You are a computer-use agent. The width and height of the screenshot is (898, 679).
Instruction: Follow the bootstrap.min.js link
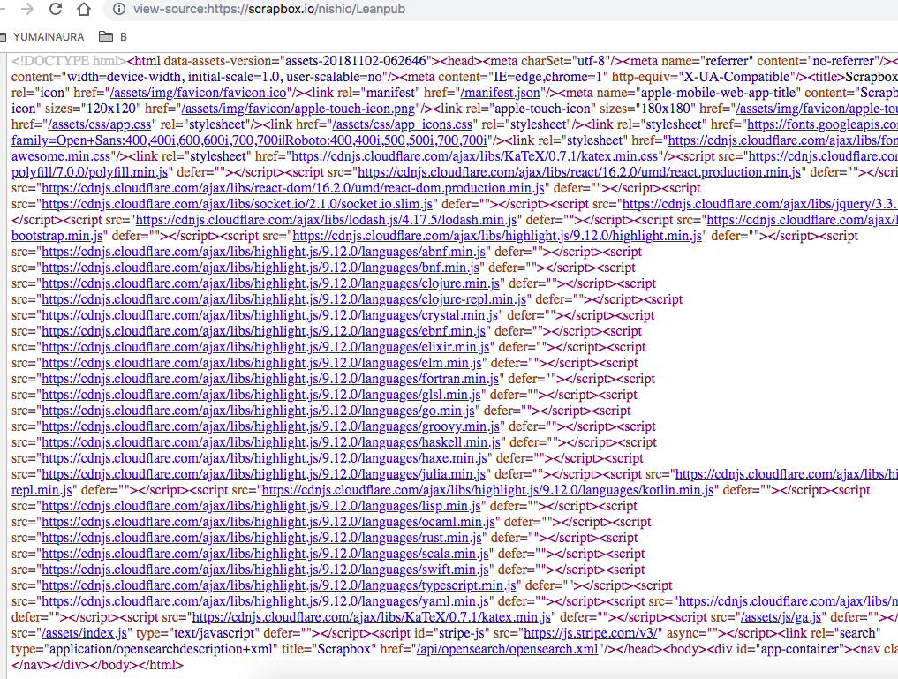57,236
